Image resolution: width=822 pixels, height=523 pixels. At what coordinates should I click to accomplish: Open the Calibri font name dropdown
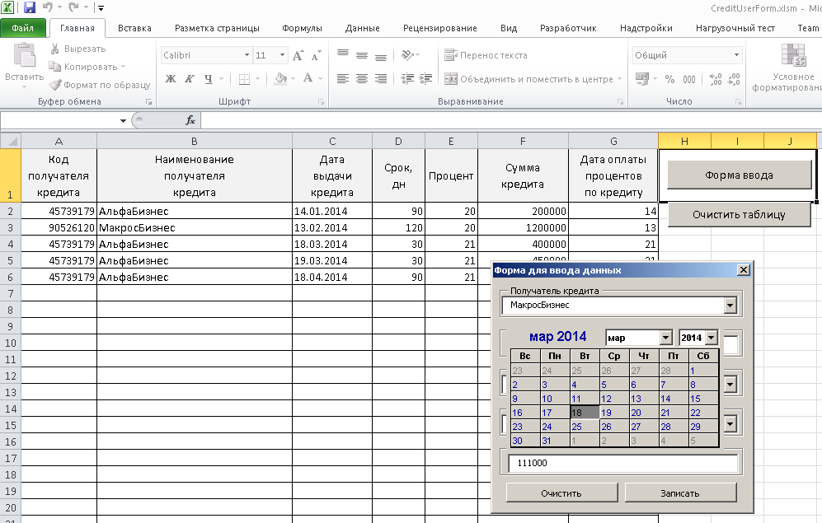click(247, 55)
